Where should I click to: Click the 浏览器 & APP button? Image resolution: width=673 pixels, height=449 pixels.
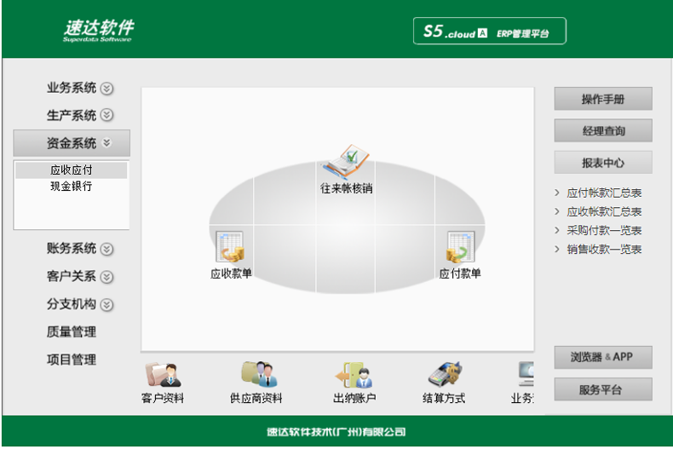(x=603, y=357)
